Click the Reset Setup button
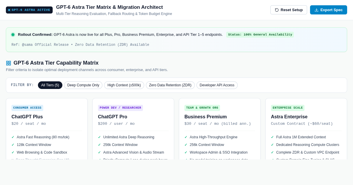Image resolution: width=353 pixels, height=185 pixels. (x=289, y=10)
